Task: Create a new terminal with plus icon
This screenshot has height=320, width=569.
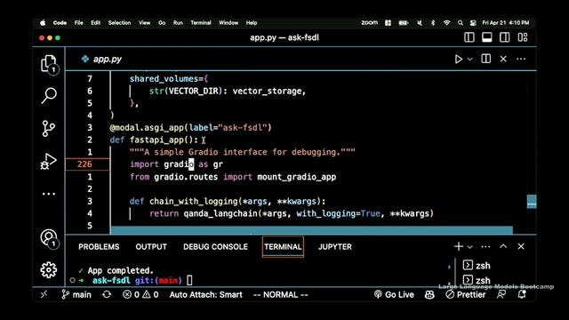Action: [459, 246]
